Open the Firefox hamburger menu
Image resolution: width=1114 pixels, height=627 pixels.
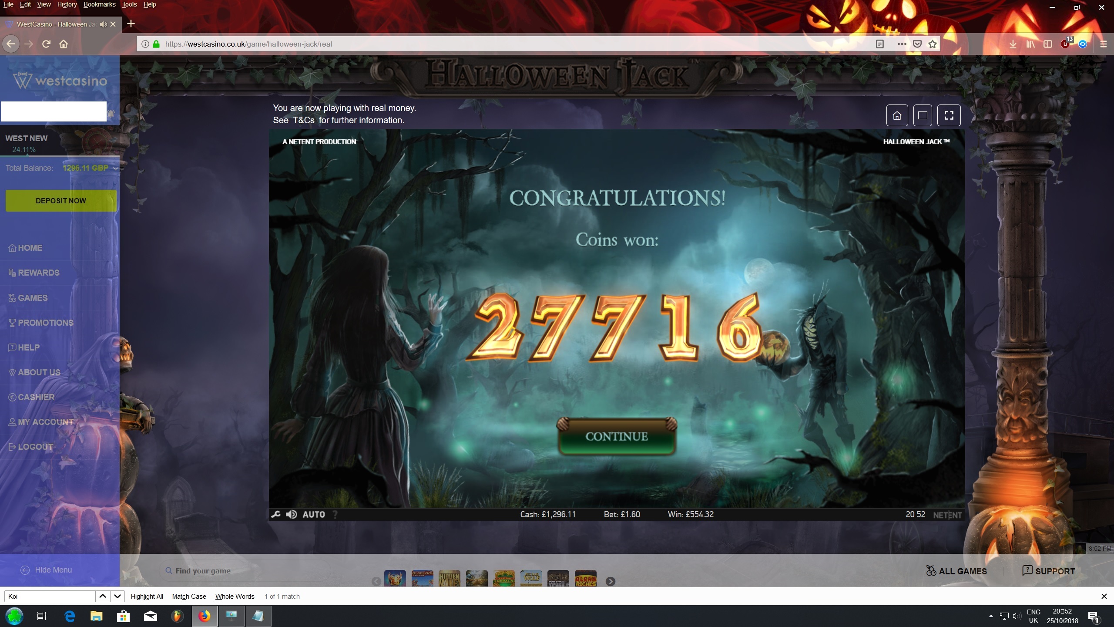(x=1104, y=44)
